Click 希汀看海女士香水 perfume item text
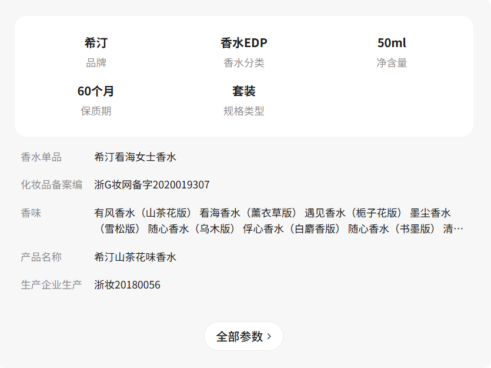491x368 pixels. tap(135, 157)
